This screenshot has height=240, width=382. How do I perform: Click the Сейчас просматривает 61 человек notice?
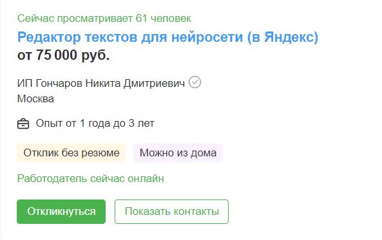pos(104,19)
